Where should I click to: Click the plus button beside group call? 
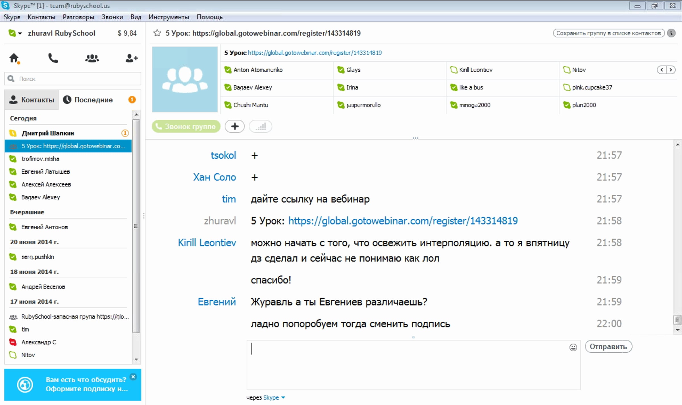(x=234, y=126)
